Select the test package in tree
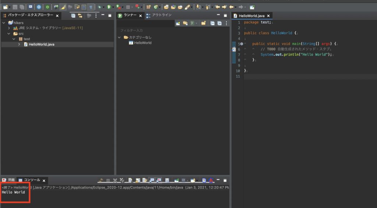Screen dimensions: 377x208 click(x=24, y=39)
